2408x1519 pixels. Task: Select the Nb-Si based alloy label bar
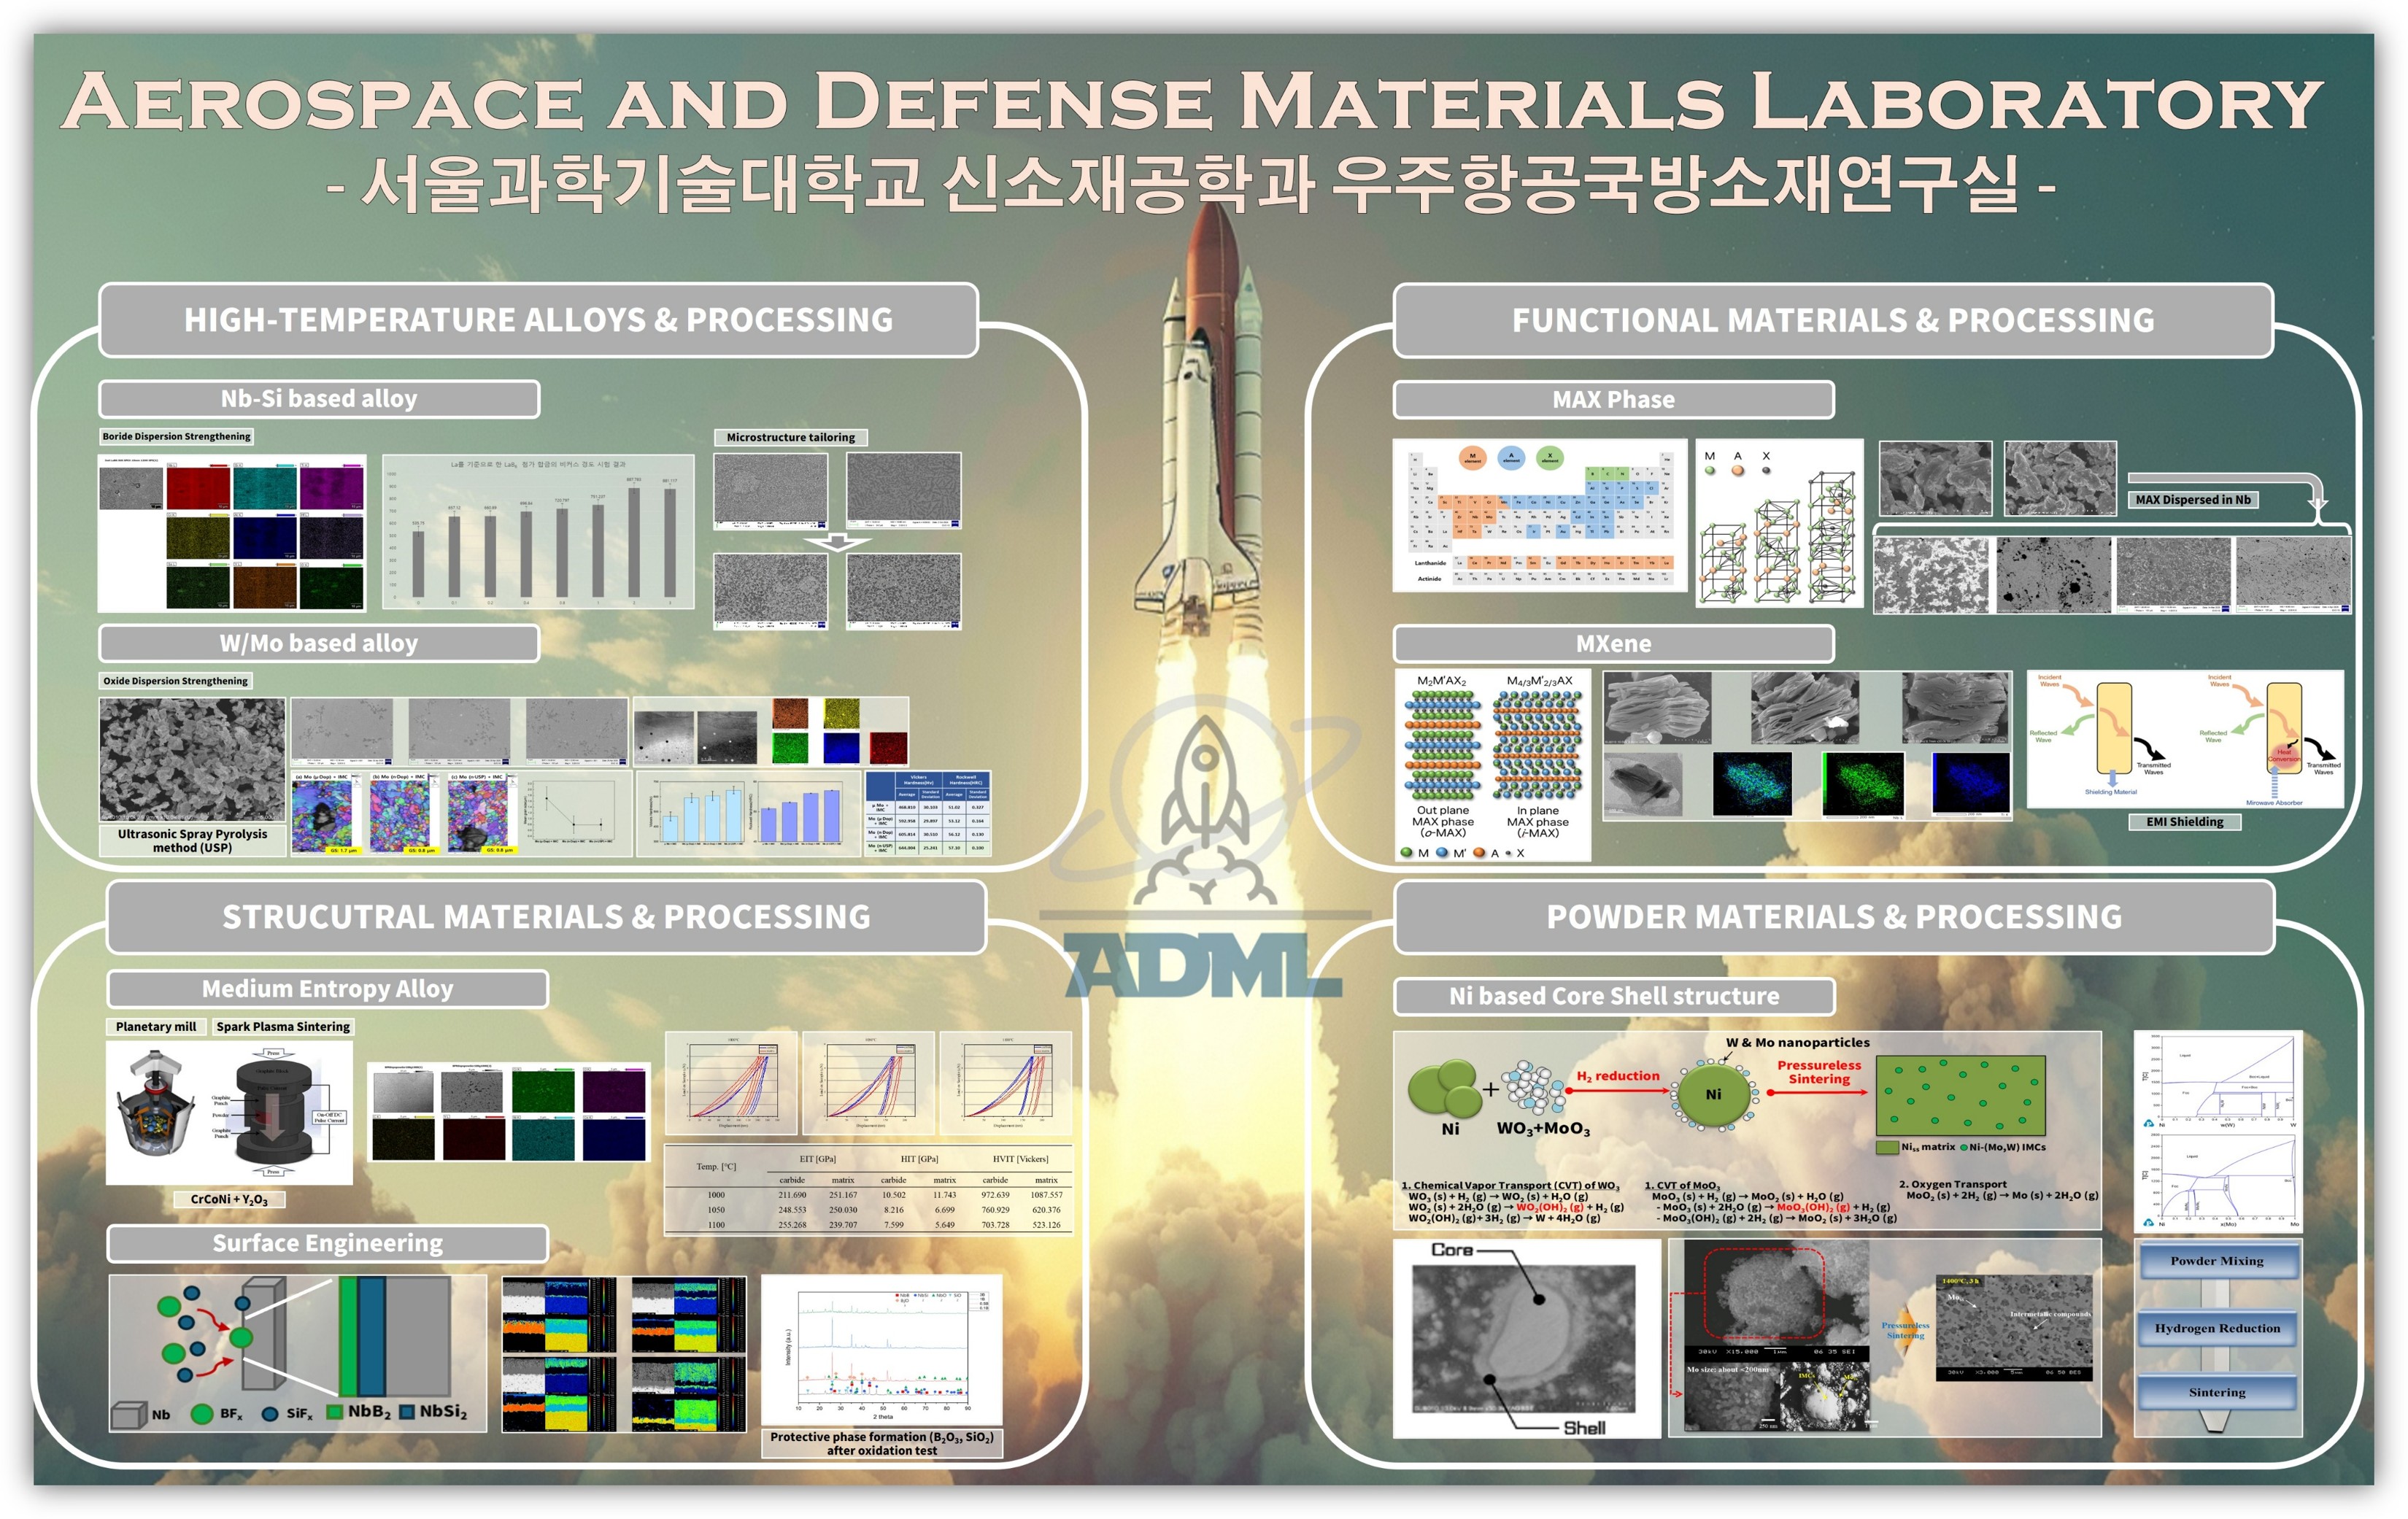tap(319, 398)
